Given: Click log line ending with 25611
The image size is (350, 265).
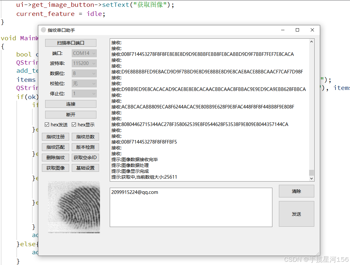Looking at the screenshot, I should coord(144,177).
